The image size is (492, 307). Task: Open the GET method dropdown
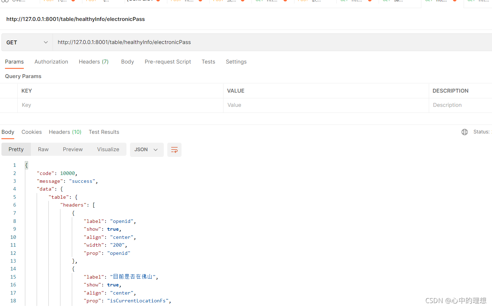[x=27, y=42]
